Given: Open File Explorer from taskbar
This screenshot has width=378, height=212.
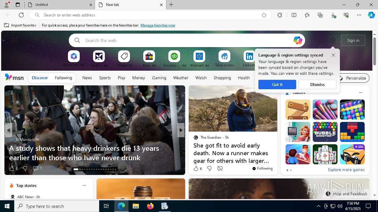Looking at the screenshot, I should tap(136, 206).
